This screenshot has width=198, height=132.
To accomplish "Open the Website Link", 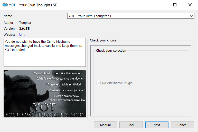I will pyautogui.click(x=22, y=34).
